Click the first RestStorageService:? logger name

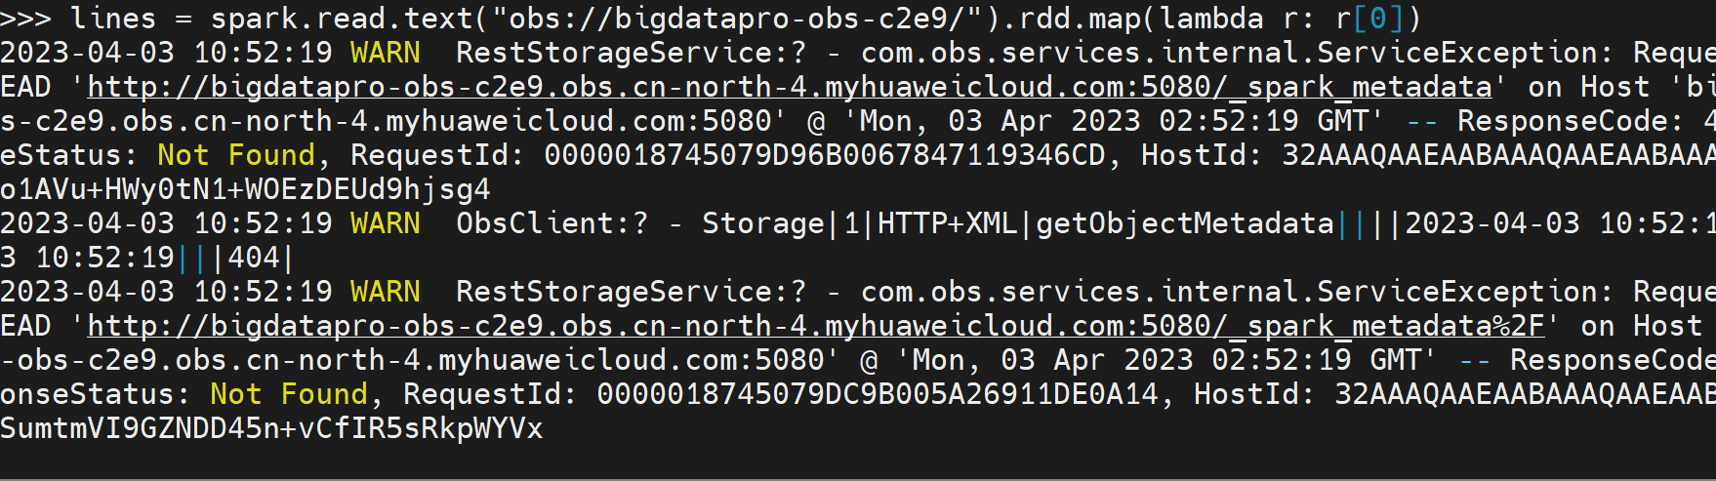[x=631, y=53]
